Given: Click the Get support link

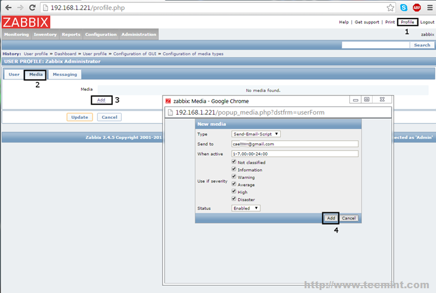Looking at the screenshot, I should pos(367,22).
